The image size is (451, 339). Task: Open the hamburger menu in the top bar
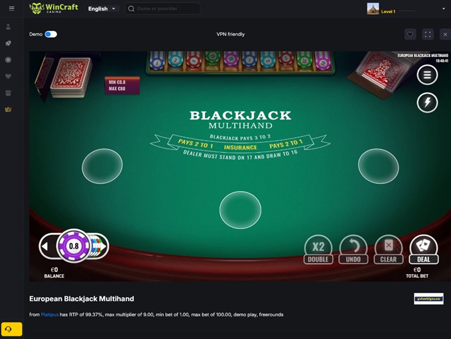[x=11, y=9]
